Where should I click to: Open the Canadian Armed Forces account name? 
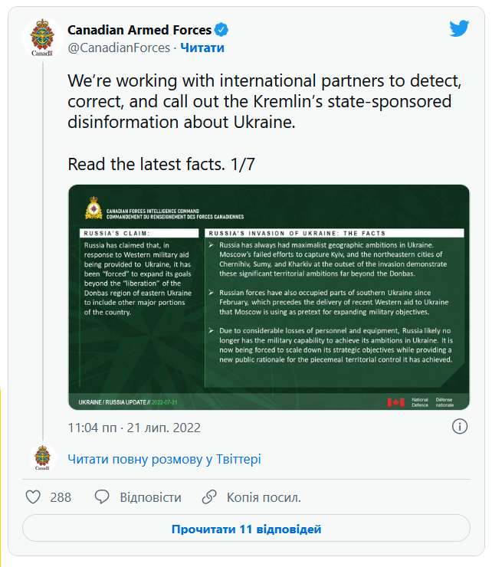(x=139, y=30)
